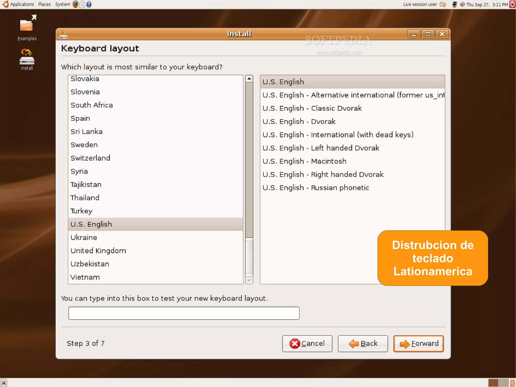Click the network status tray icon
Image resolution: width=516 pixels, height=387 pixels.
[x=455, y=4]
